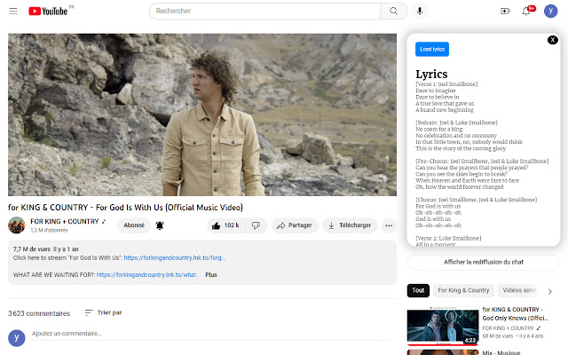Open God Only Knows video title

click(x=515, y=313)
